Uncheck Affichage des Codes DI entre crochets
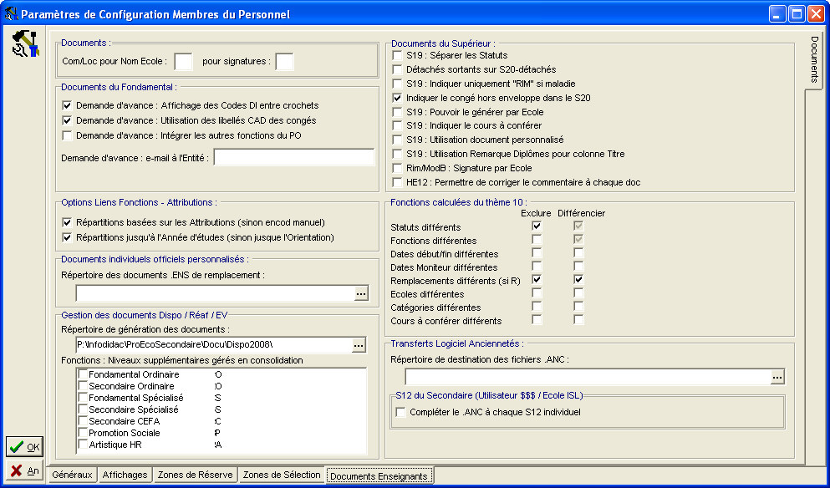 (x=67, y=105)
